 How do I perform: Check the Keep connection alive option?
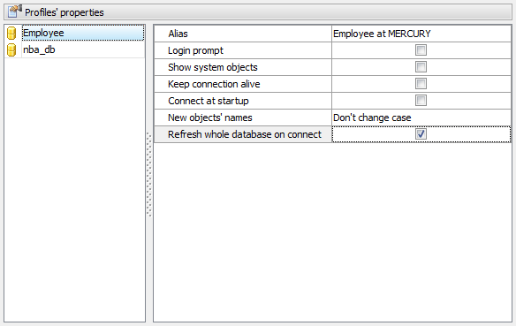click(421, 84)
